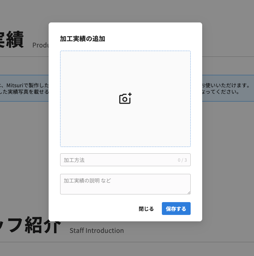Viewport: 254px width, 256px height.
Task: Click the Staff Introduction heading behind dialog
Action: pos(97,231)
